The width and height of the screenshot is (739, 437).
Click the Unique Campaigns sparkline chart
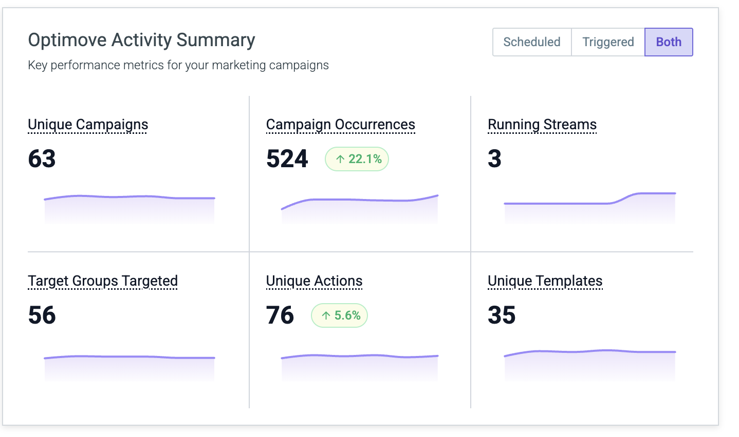pyautogui.click(x=130, y=209)
